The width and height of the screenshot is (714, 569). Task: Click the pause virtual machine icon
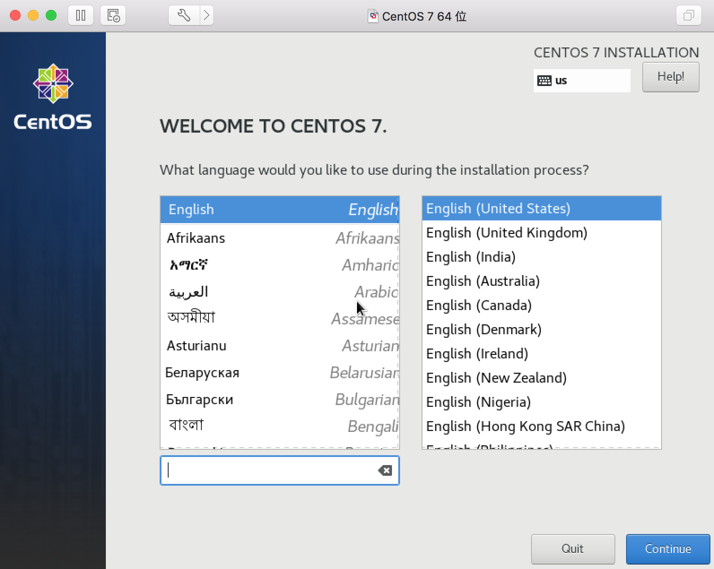point(81,16)
